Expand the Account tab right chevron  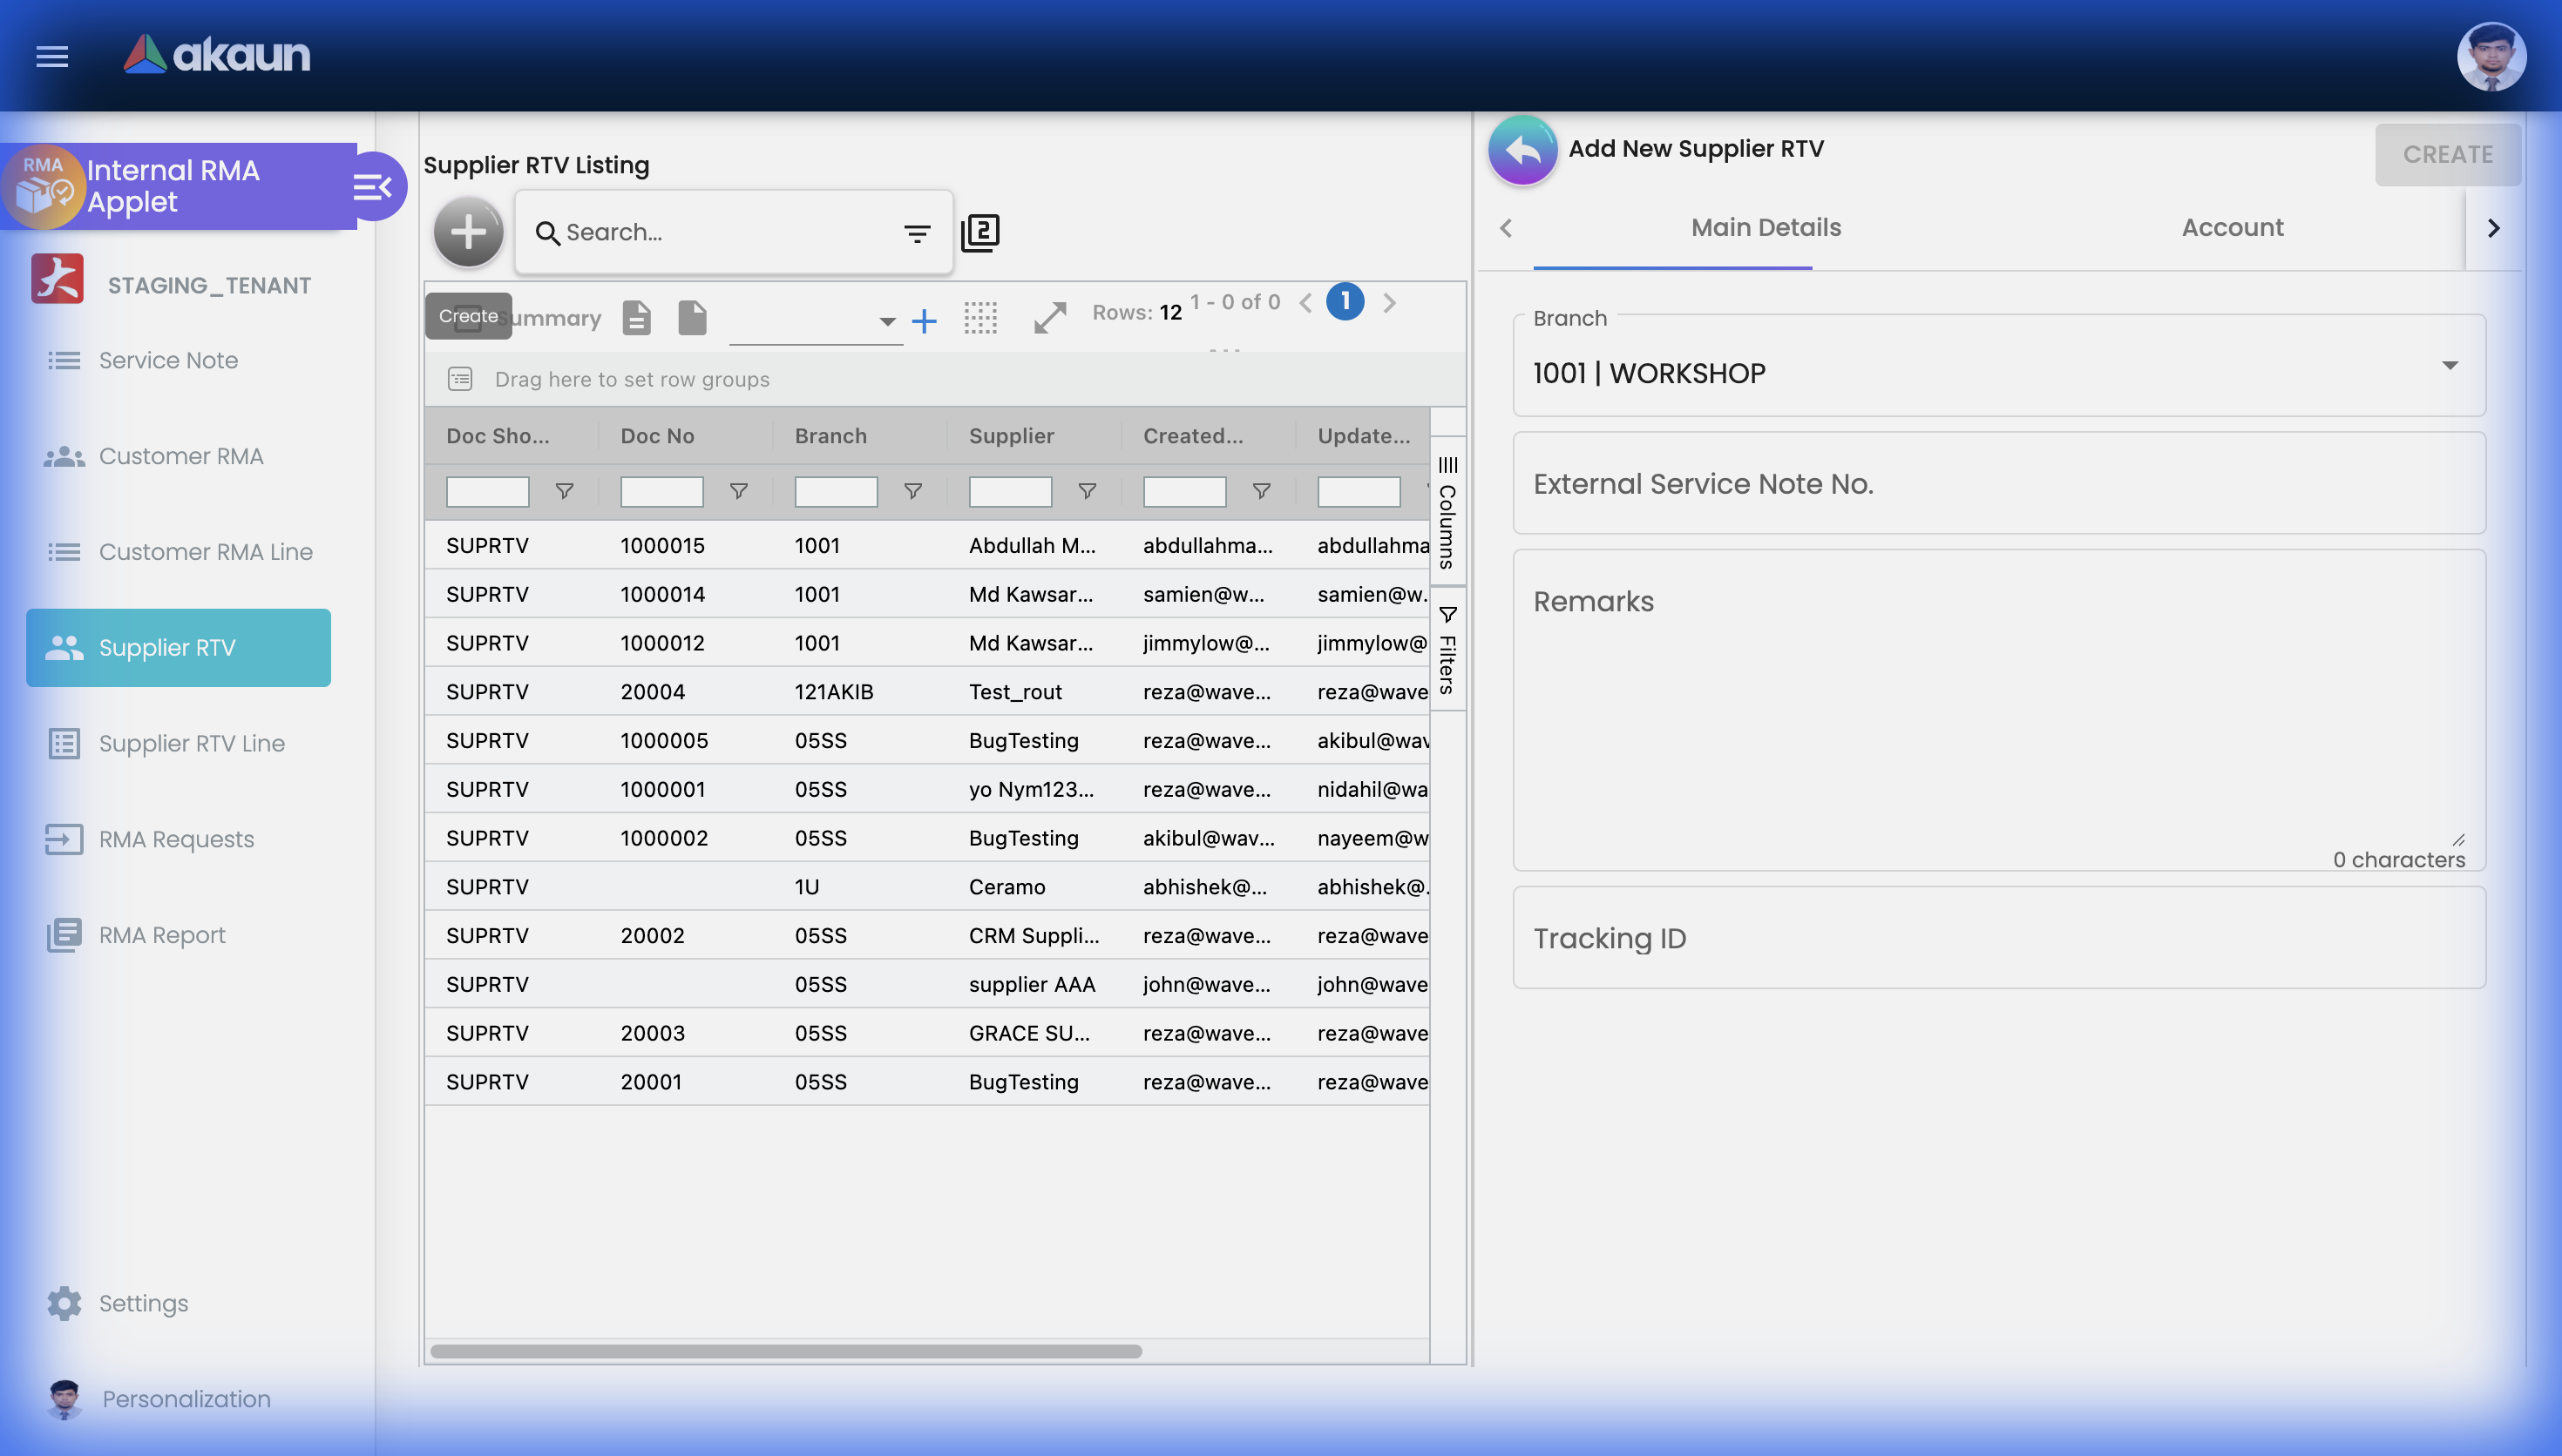(2492, 228)
